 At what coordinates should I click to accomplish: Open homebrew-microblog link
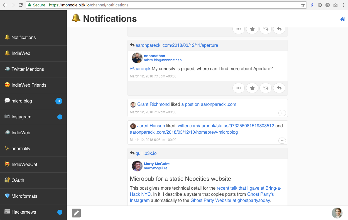(184, 132)
